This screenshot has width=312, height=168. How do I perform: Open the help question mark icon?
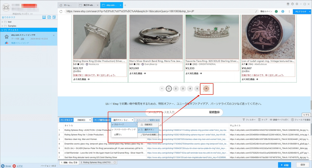292,4
